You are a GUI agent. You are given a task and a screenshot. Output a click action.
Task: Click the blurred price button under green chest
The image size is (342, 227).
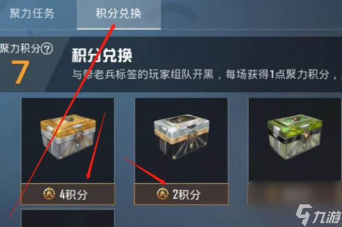295,194
